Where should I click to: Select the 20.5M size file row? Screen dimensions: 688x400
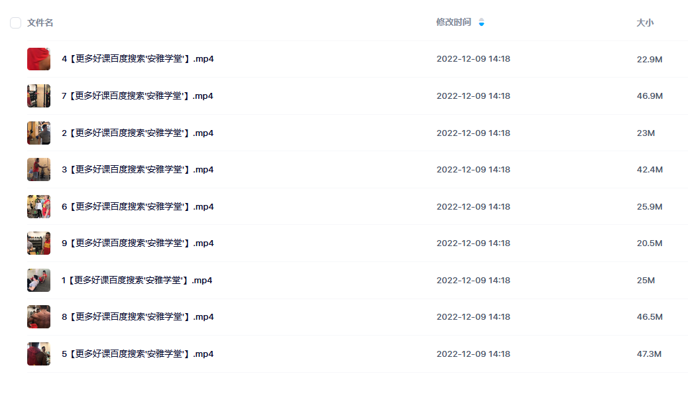[x=649, y=243]
